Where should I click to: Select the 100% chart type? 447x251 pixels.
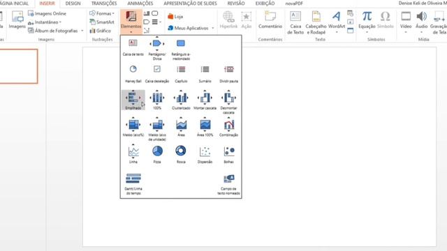(x=157, y=100)
